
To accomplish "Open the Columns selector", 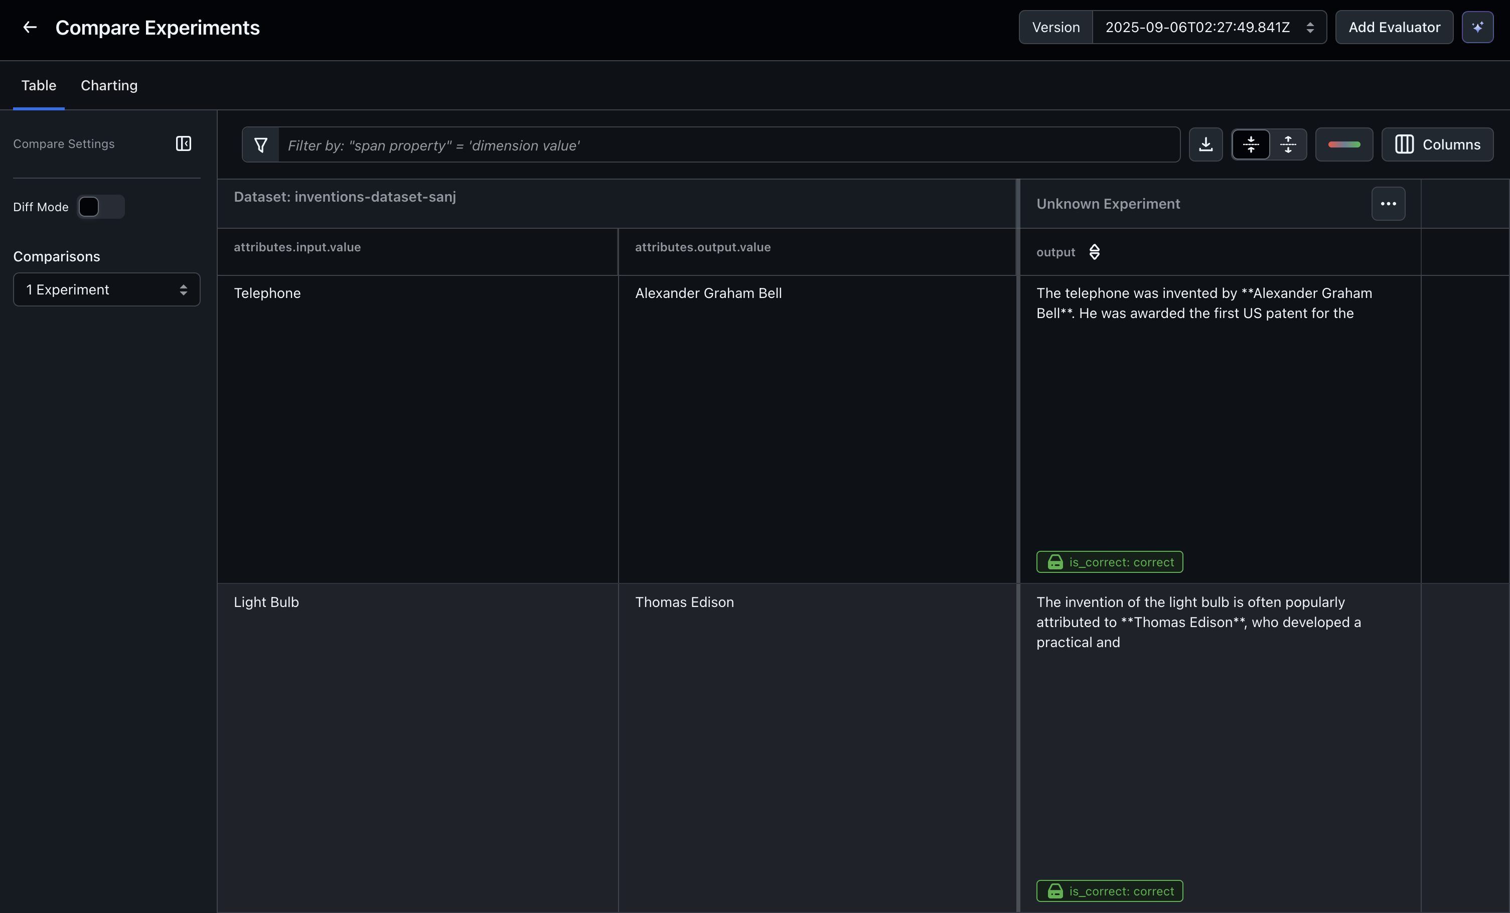I will click(x=1437, y=144).
